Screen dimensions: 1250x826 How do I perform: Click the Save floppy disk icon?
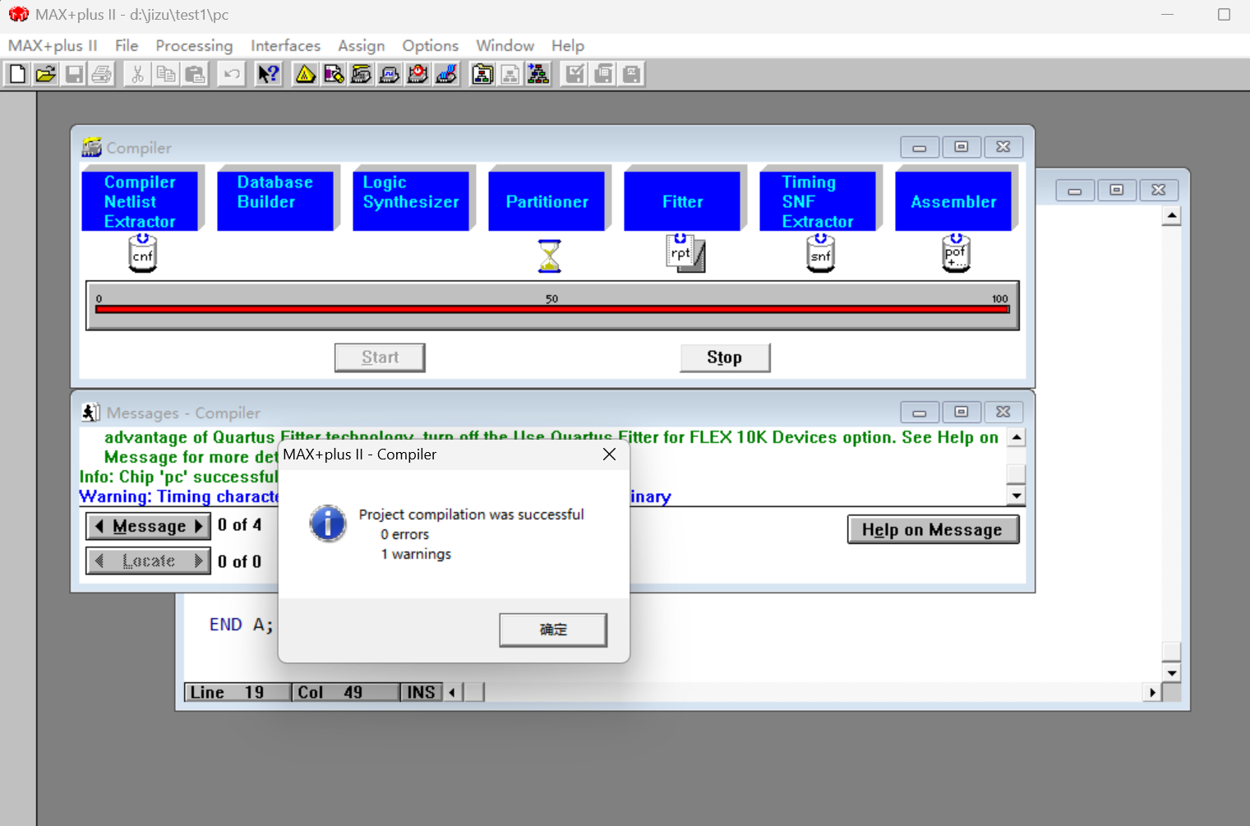74,75
